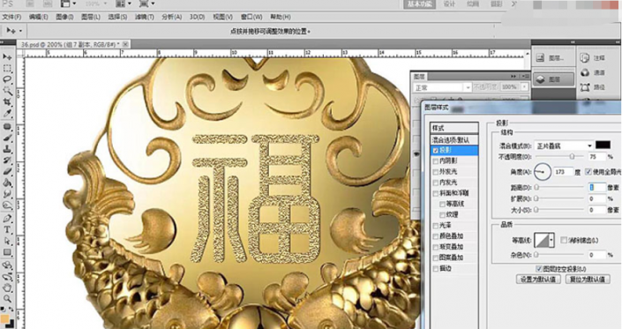Viewport: 622px width, 329px height.
Task: Enable the 外发光 outer glow checkbox
Action: coord(436,172)
